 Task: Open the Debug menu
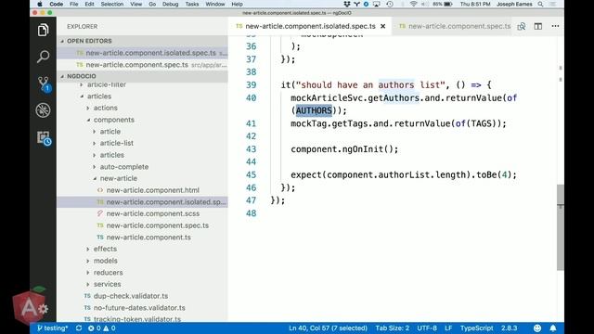171,4
